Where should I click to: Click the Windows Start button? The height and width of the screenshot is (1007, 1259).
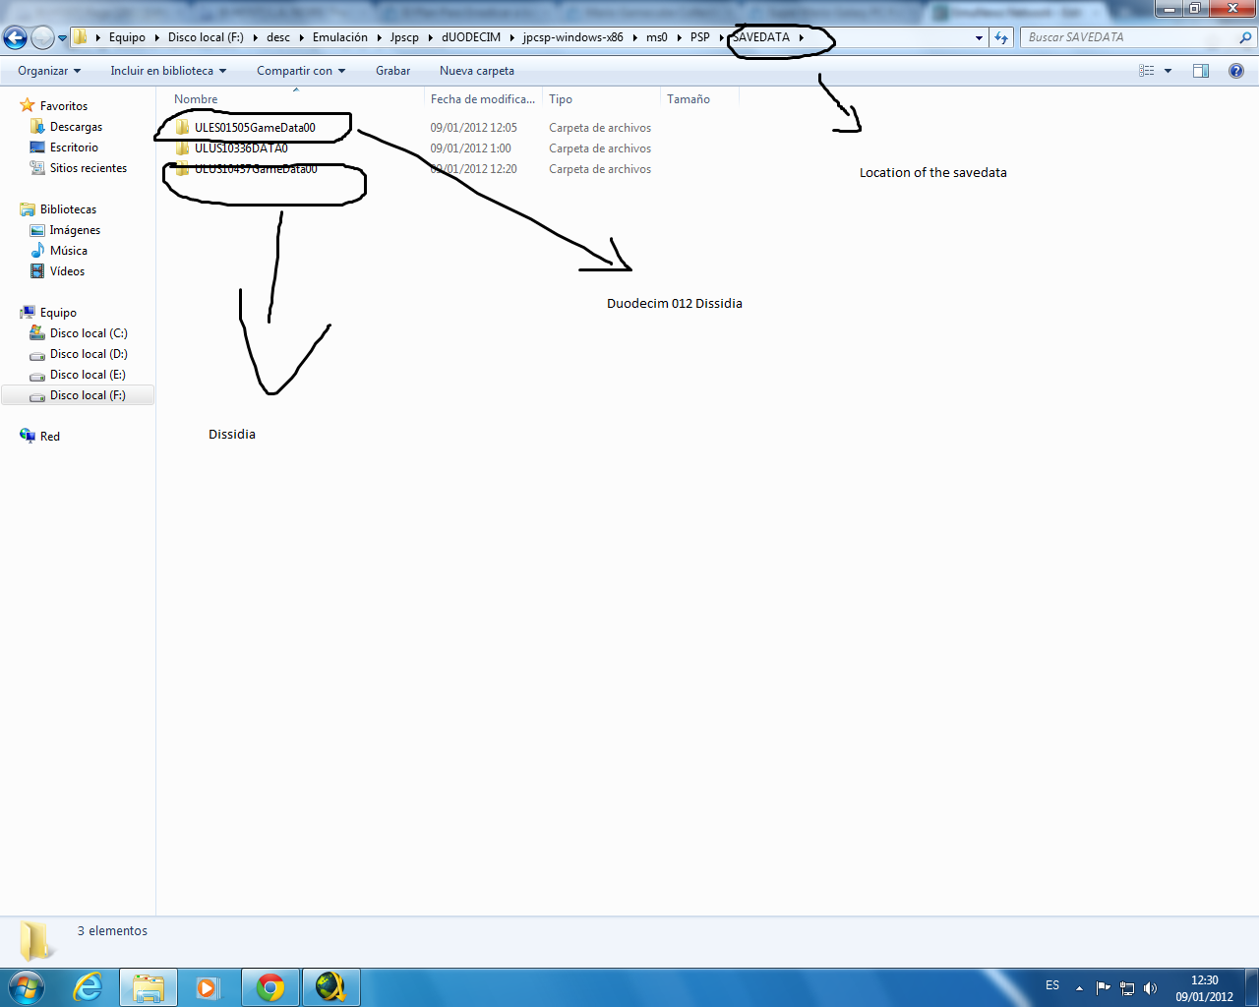pyautogui.click(x=27, y=986)
